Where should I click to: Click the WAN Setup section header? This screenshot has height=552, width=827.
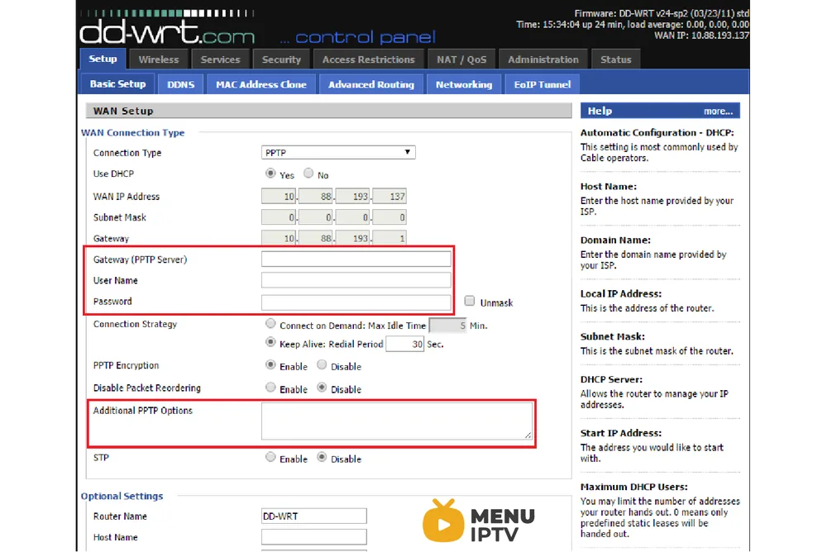pyautogui.click(x=328, y=111)
